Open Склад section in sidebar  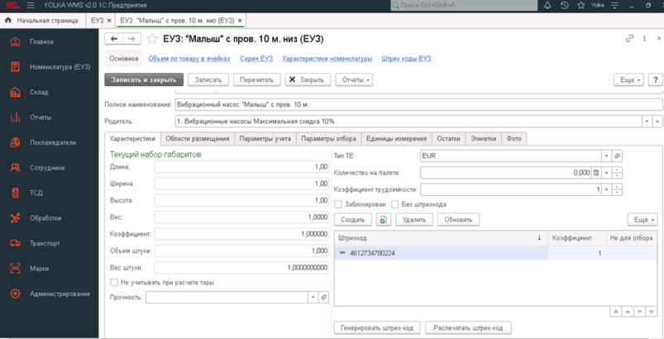tap(39, 93)
